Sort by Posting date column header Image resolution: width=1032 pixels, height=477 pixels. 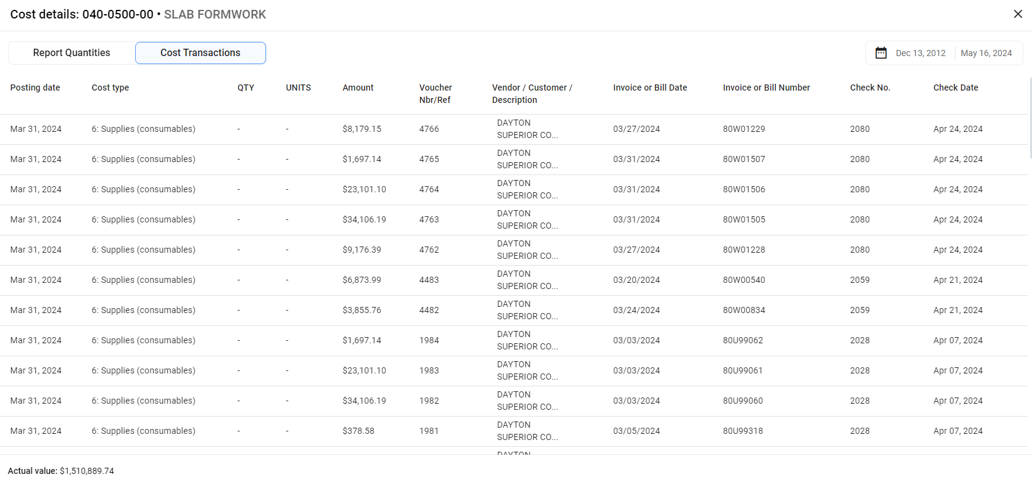pyautogui.click(x=35, y=88)
